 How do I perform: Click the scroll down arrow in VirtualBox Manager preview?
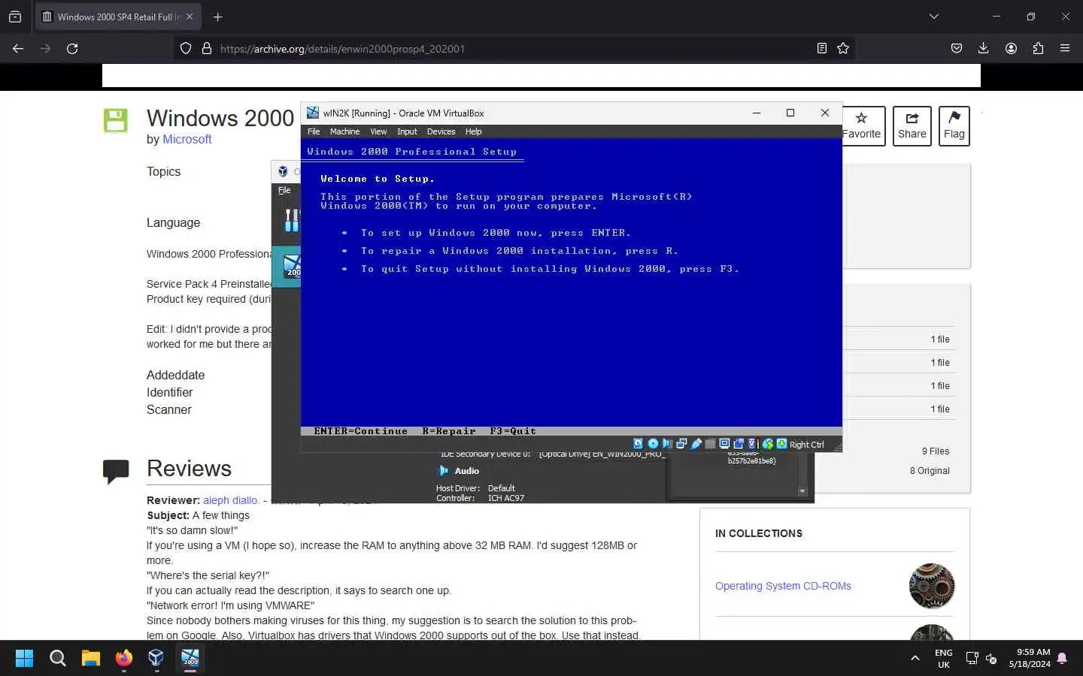(x=802, y=491)
